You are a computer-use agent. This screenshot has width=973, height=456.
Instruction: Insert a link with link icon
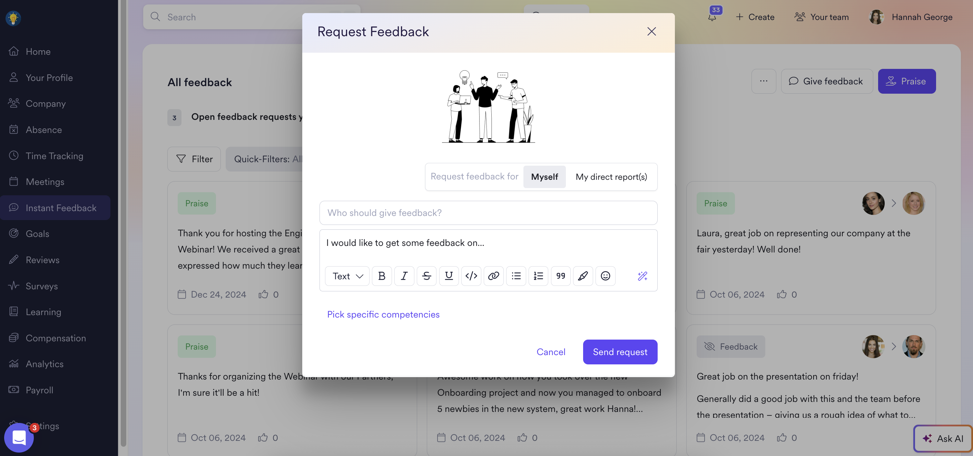[x=493, y=276]
